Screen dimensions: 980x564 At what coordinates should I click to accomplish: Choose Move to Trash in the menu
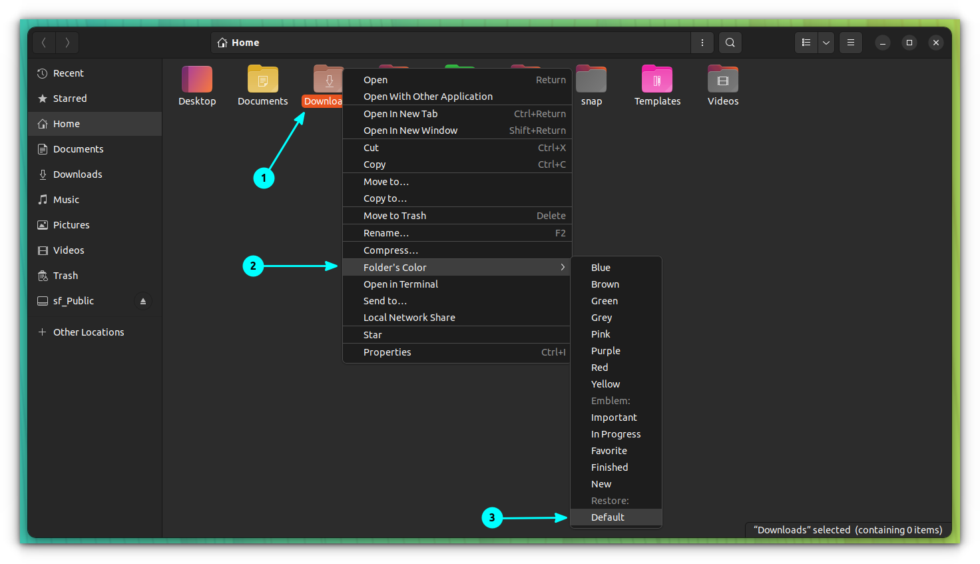394,215
